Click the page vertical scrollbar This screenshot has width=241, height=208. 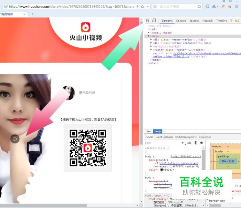[x=141, y=83]
